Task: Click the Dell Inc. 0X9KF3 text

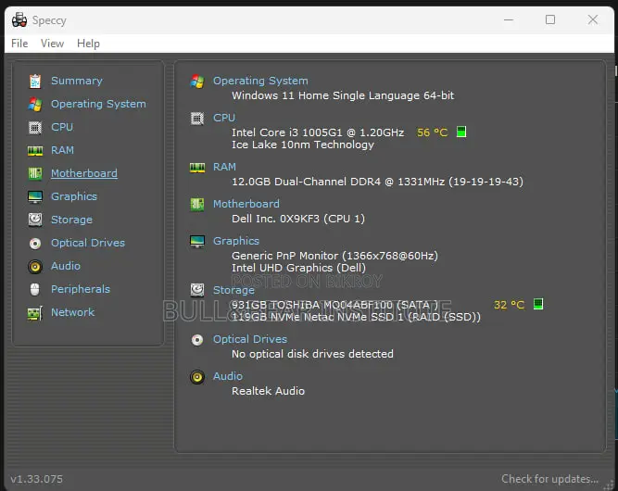Action: 298,219
